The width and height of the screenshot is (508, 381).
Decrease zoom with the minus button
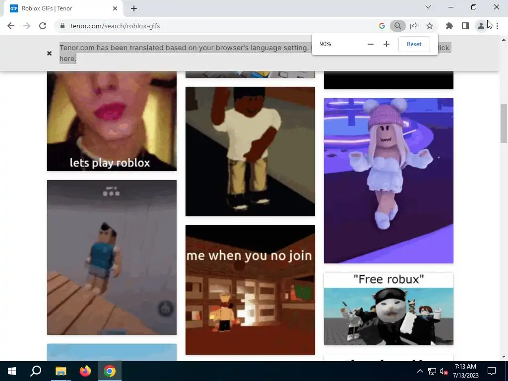click(371, 44)
